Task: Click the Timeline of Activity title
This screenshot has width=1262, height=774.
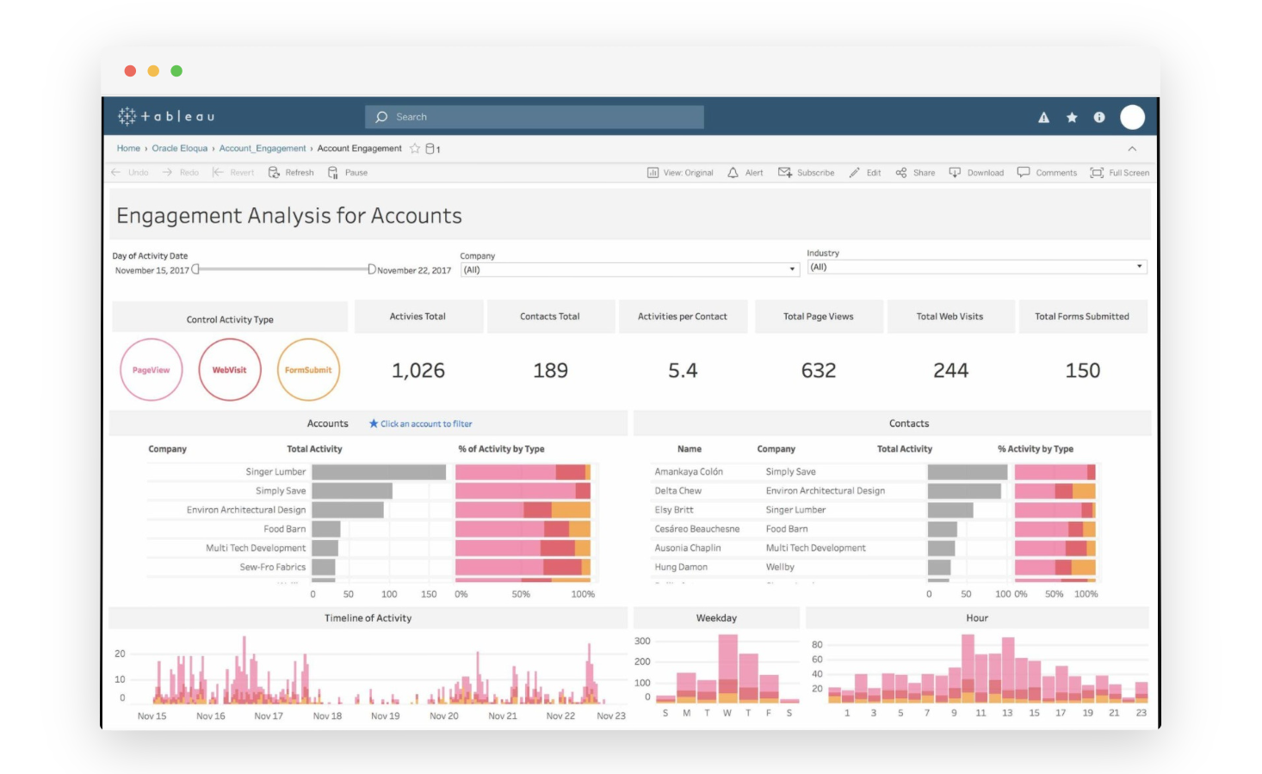Action: click(368, 618)
